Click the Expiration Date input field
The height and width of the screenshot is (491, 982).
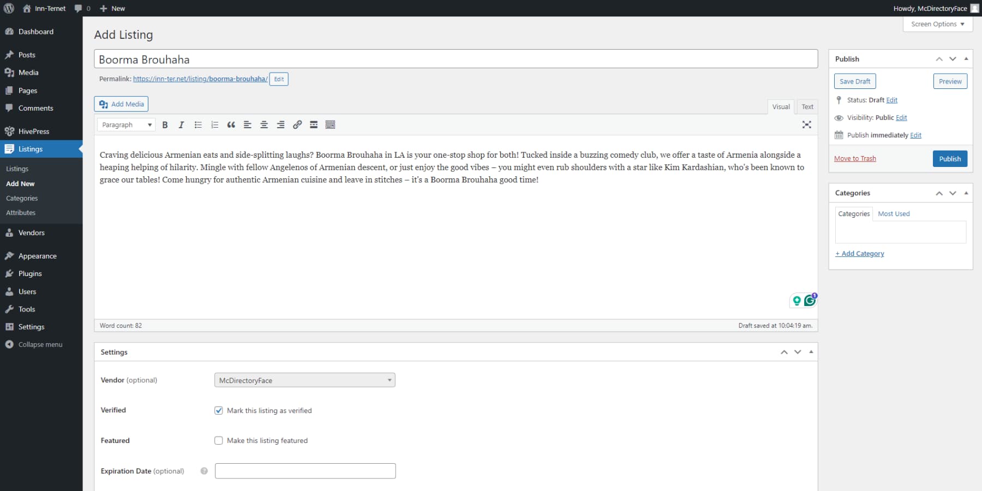[x=304, y=470]
